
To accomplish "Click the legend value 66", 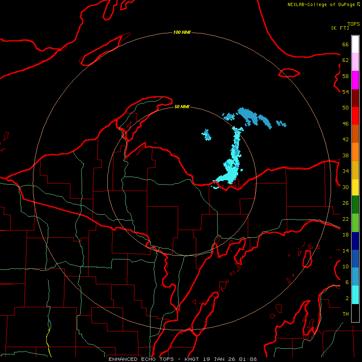I will 346,44.
